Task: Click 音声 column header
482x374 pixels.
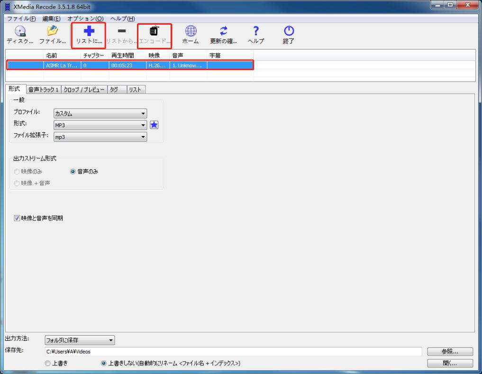Action: (x=189, y=55)
